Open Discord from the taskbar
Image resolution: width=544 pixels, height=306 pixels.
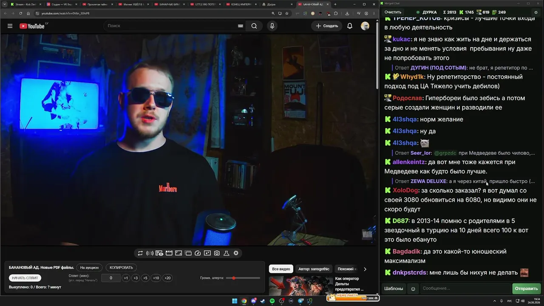(x=254, y=301)
